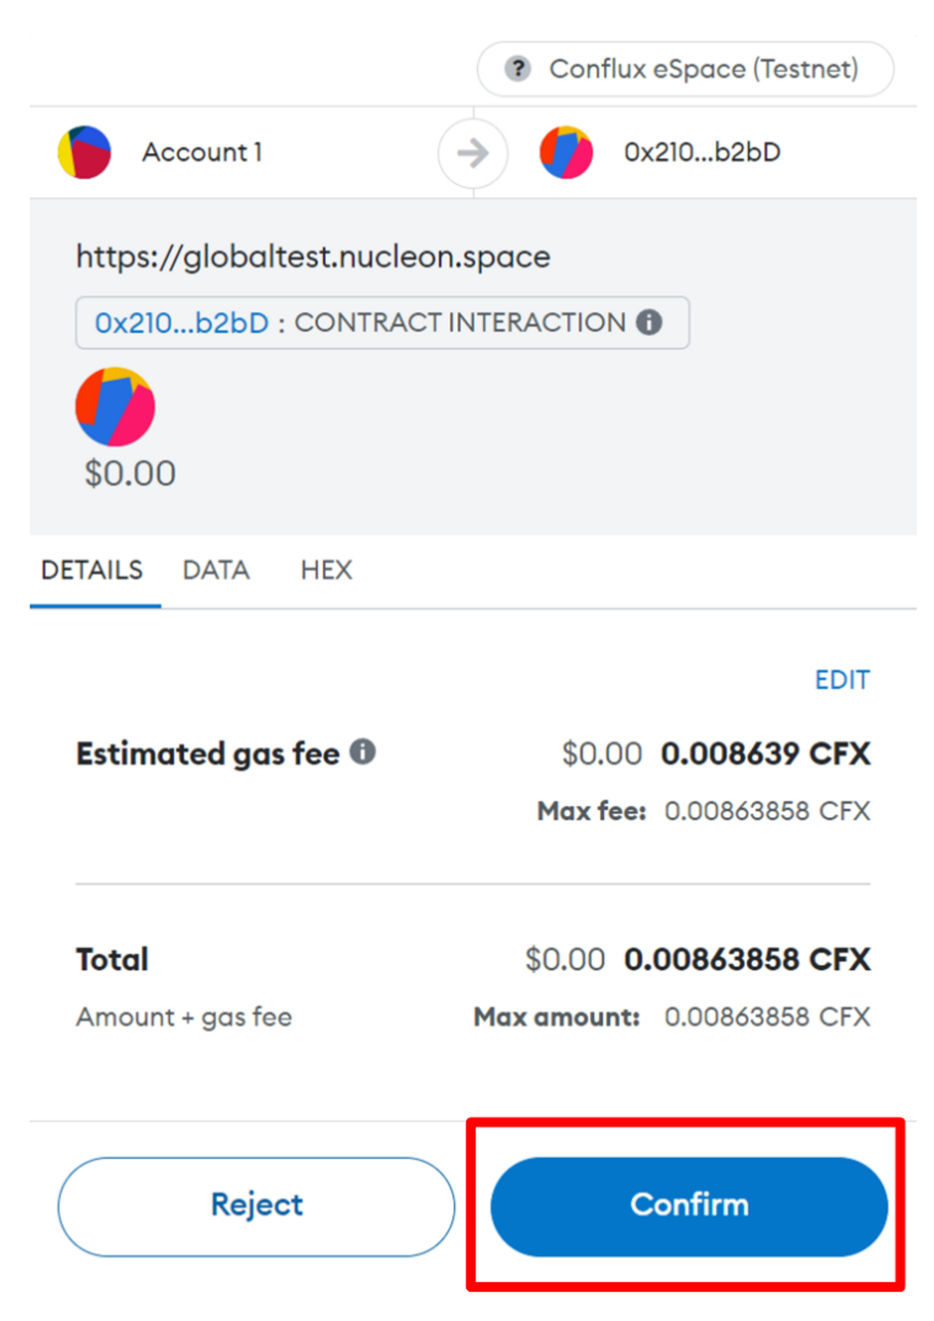Switch to the DATA tab
Screen dimensions: 934x1321
tap(216, 570)
